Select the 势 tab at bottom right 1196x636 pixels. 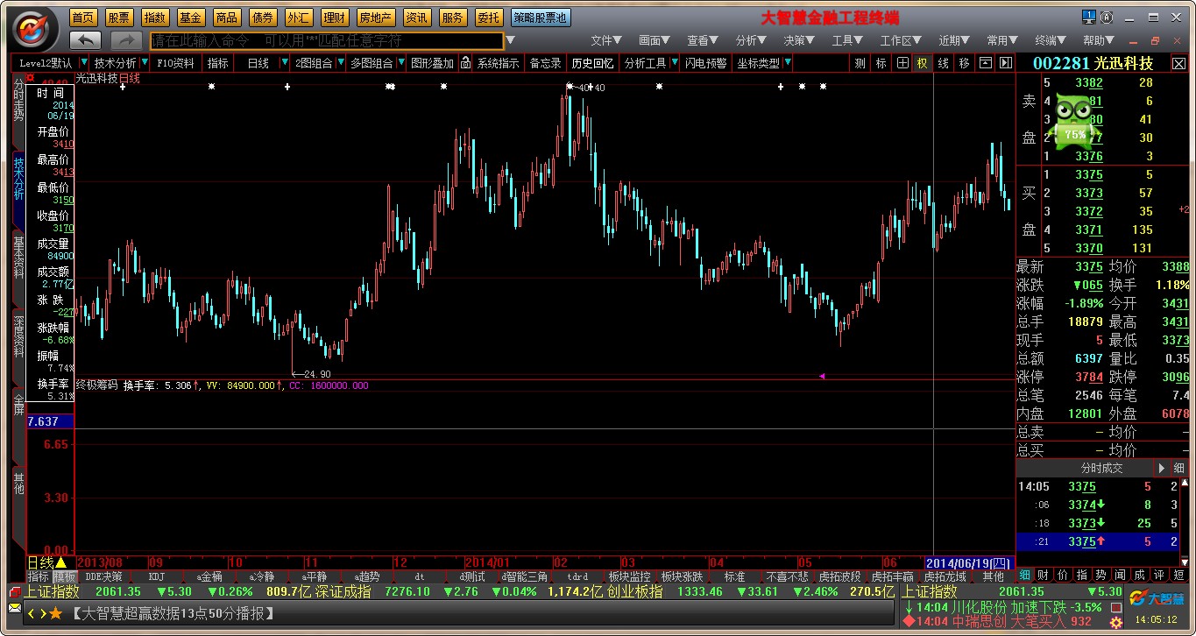pos(1101,576)
